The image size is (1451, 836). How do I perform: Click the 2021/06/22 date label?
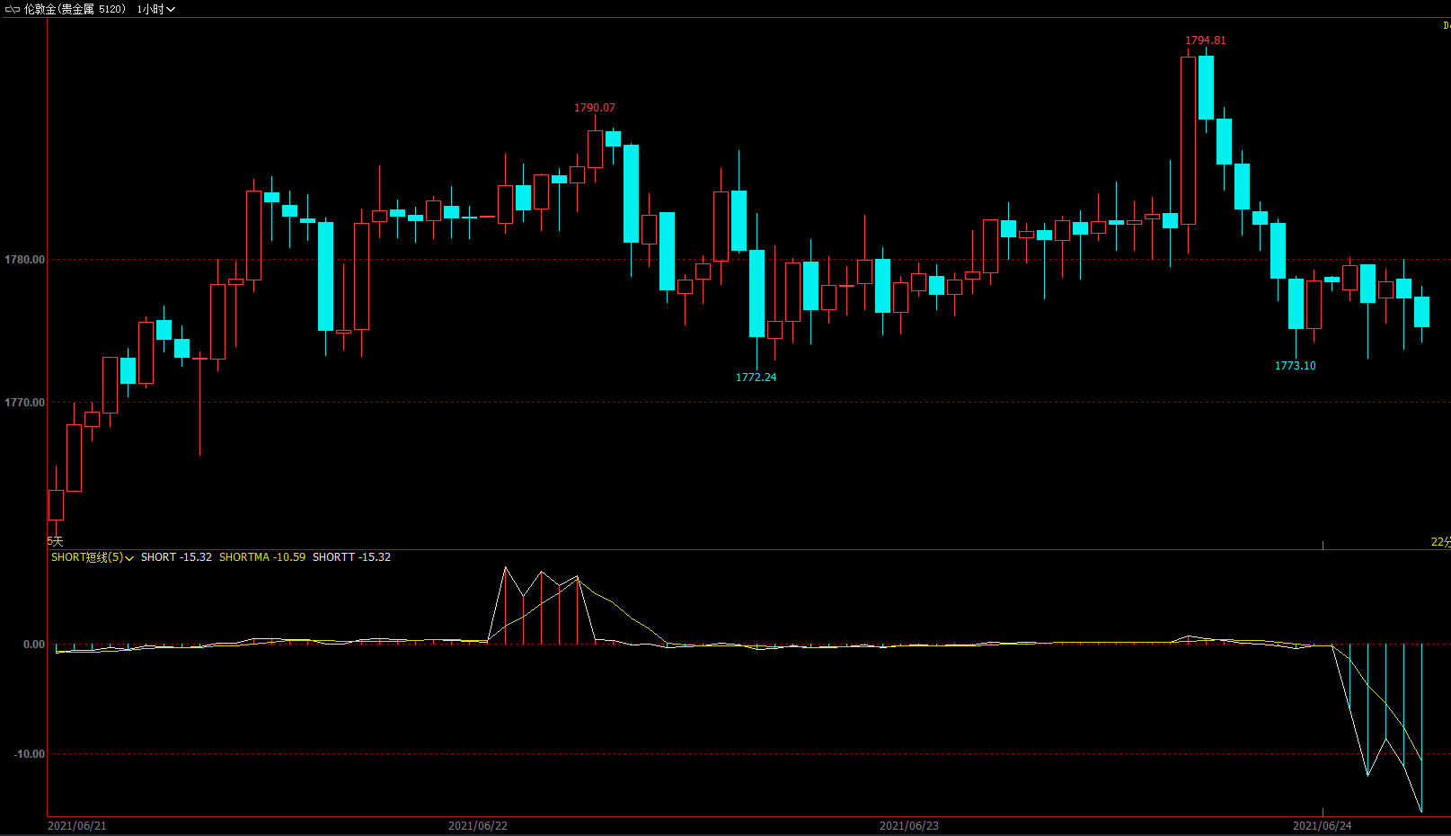(478, 825)
